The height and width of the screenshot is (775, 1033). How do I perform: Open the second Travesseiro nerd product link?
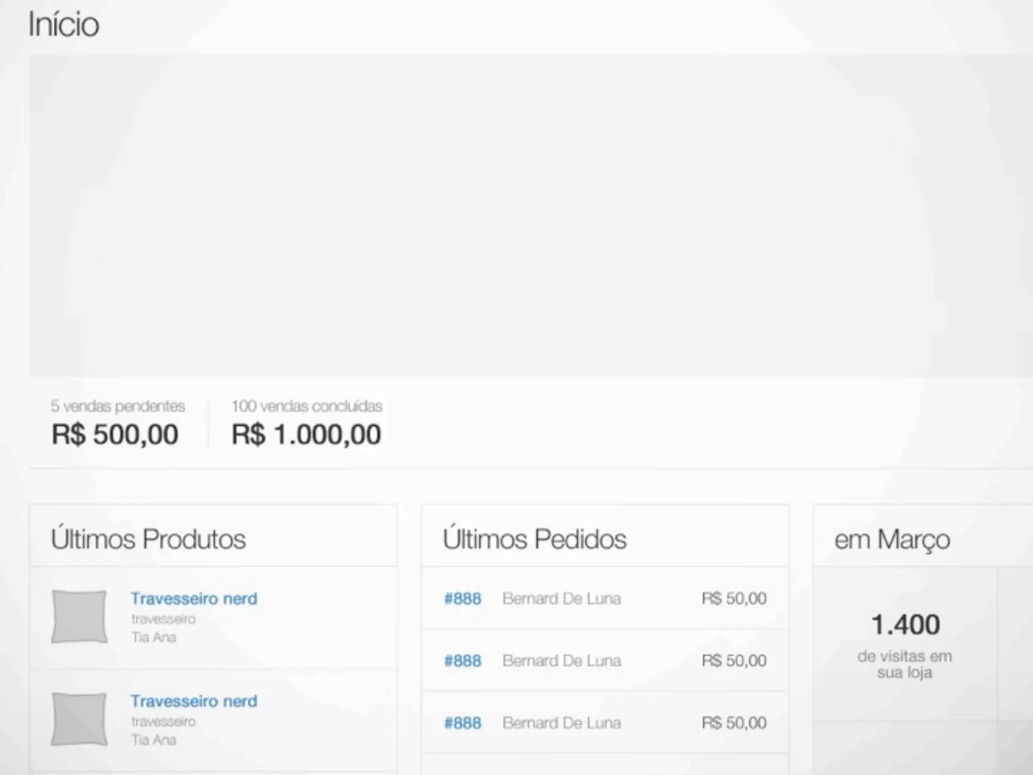[194, 701]
